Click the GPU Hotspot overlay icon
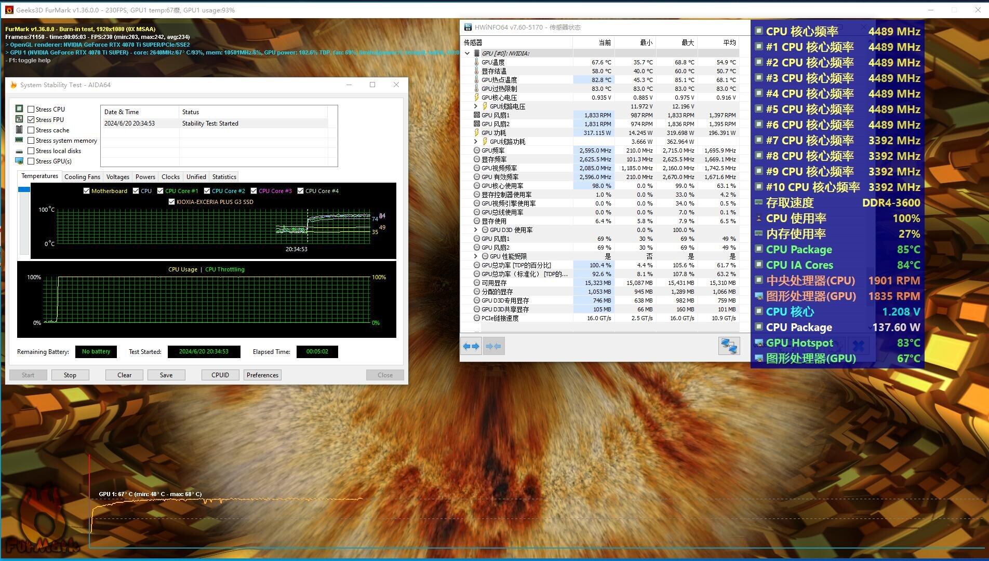 pyautogui.click(x=758, y=343)
